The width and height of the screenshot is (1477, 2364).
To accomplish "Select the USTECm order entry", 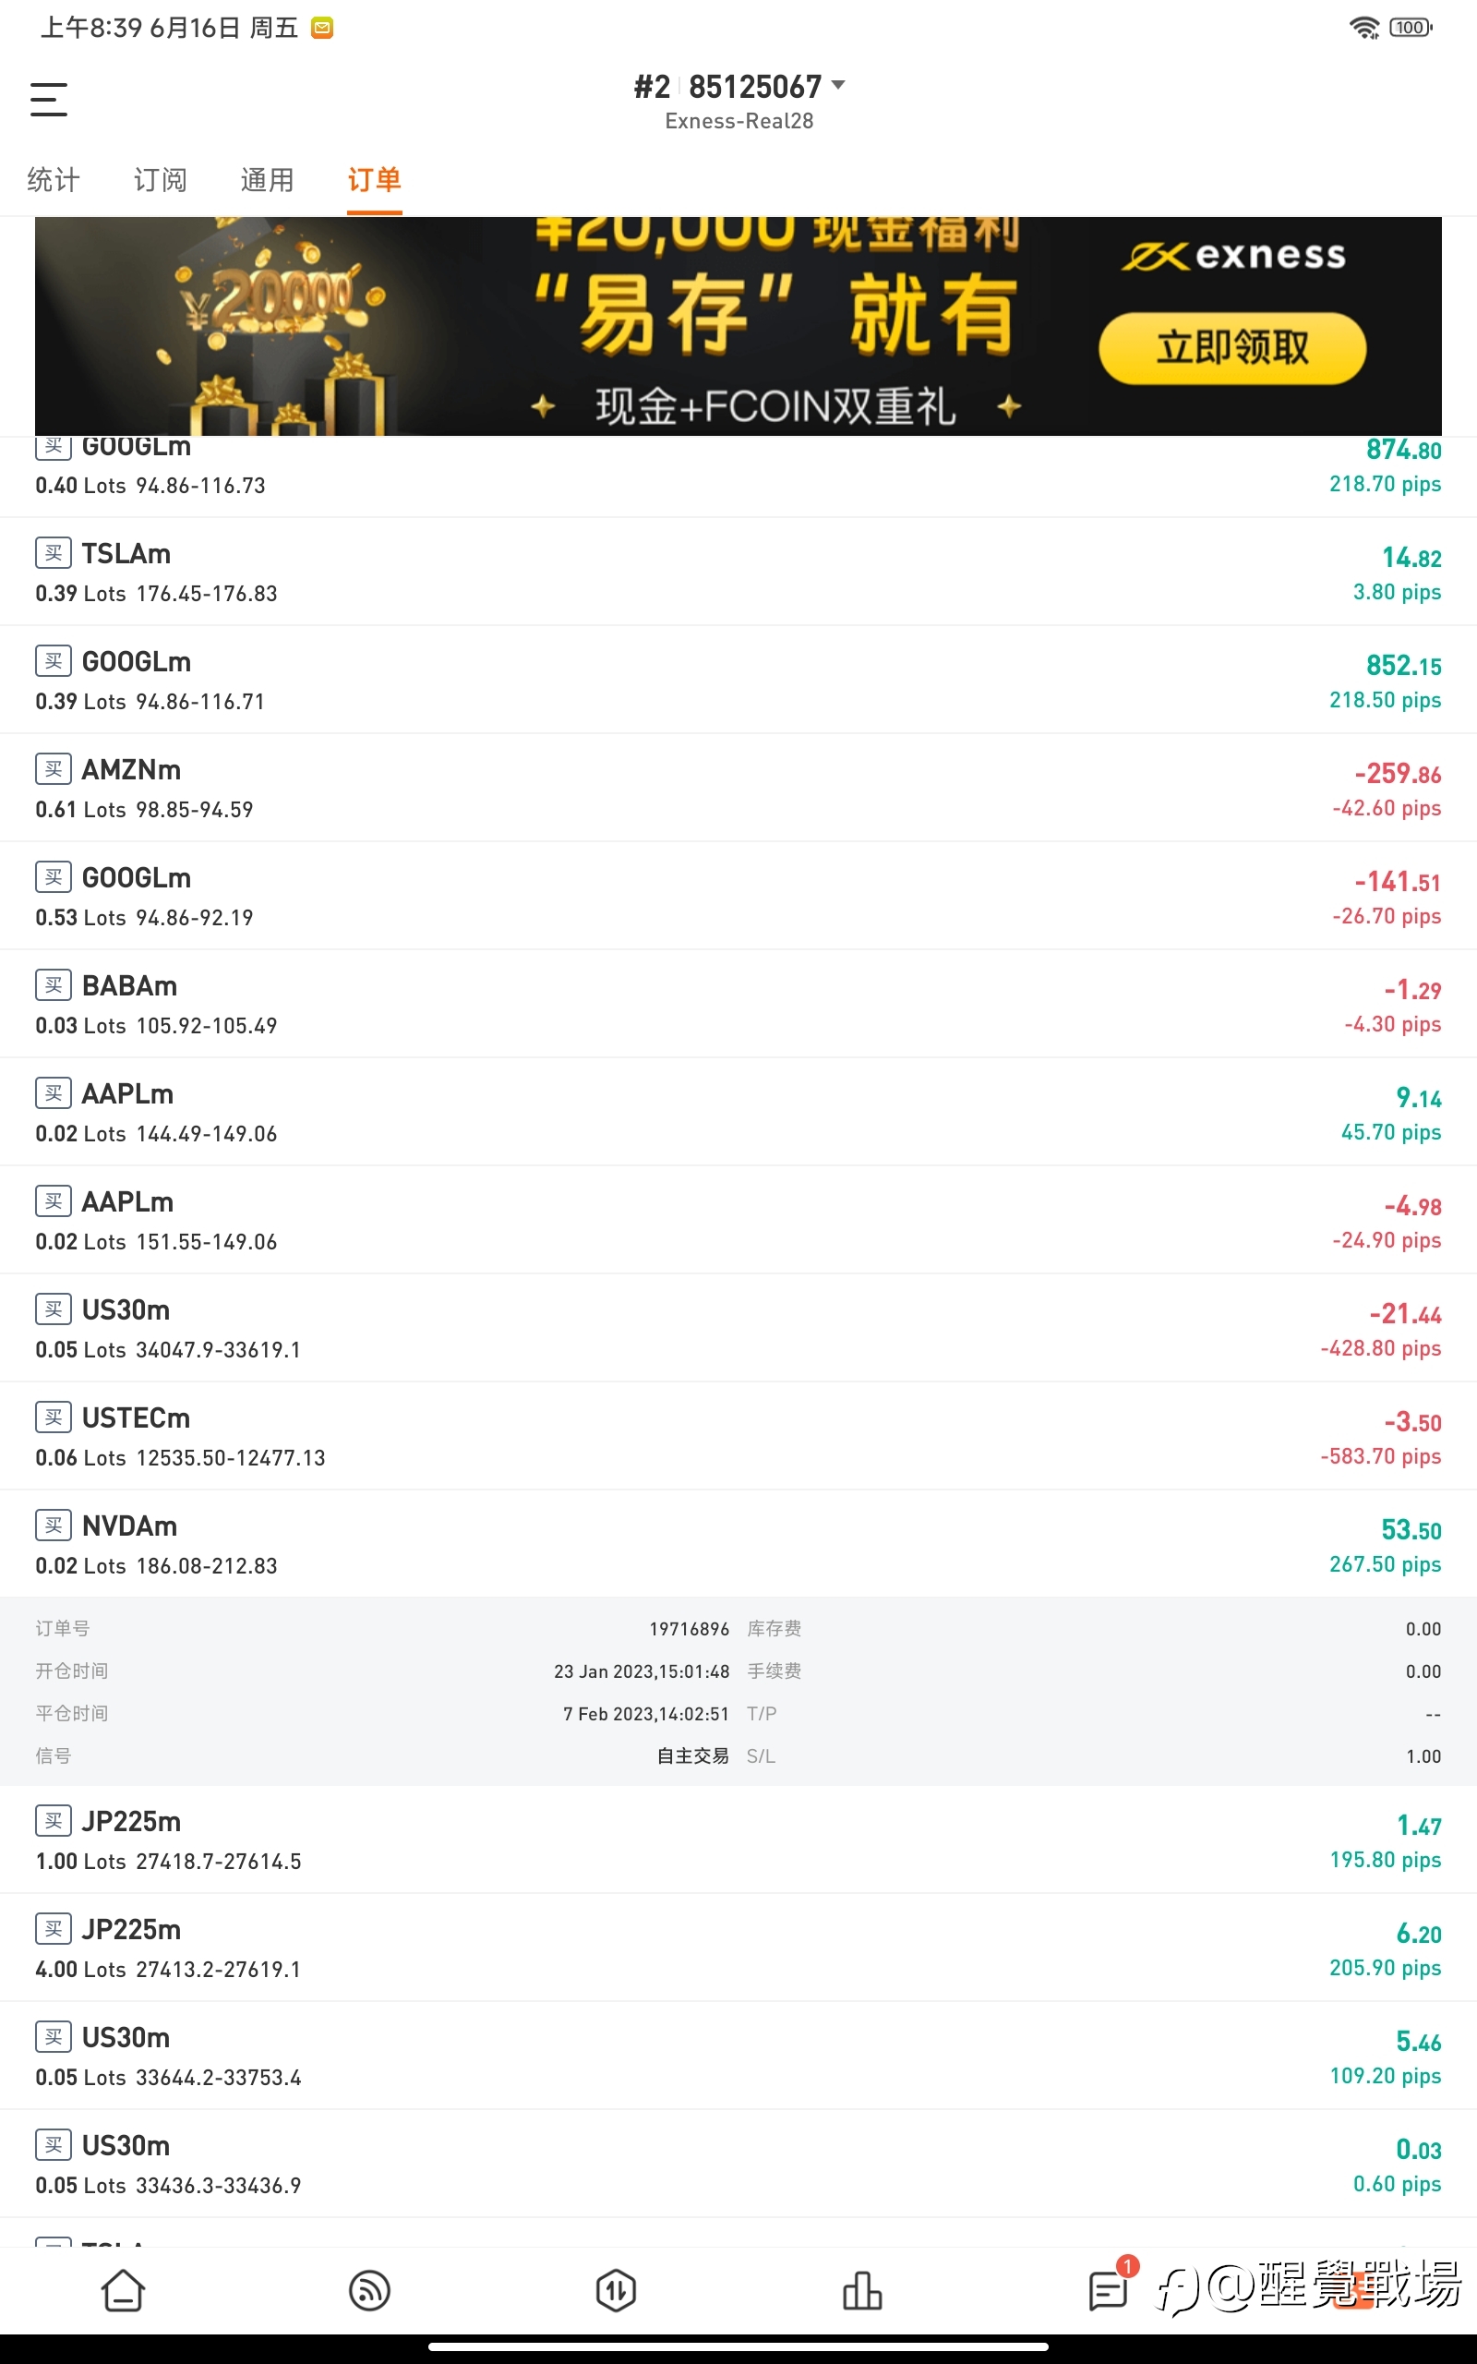I will pos(738,1435).
